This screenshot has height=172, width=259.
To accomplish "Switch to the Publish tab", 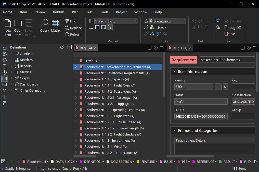I will [59, 12].
